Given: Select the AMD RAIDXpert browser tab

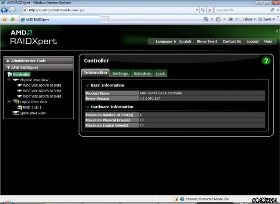Looking at the screenshot, I should click(60, 20).
